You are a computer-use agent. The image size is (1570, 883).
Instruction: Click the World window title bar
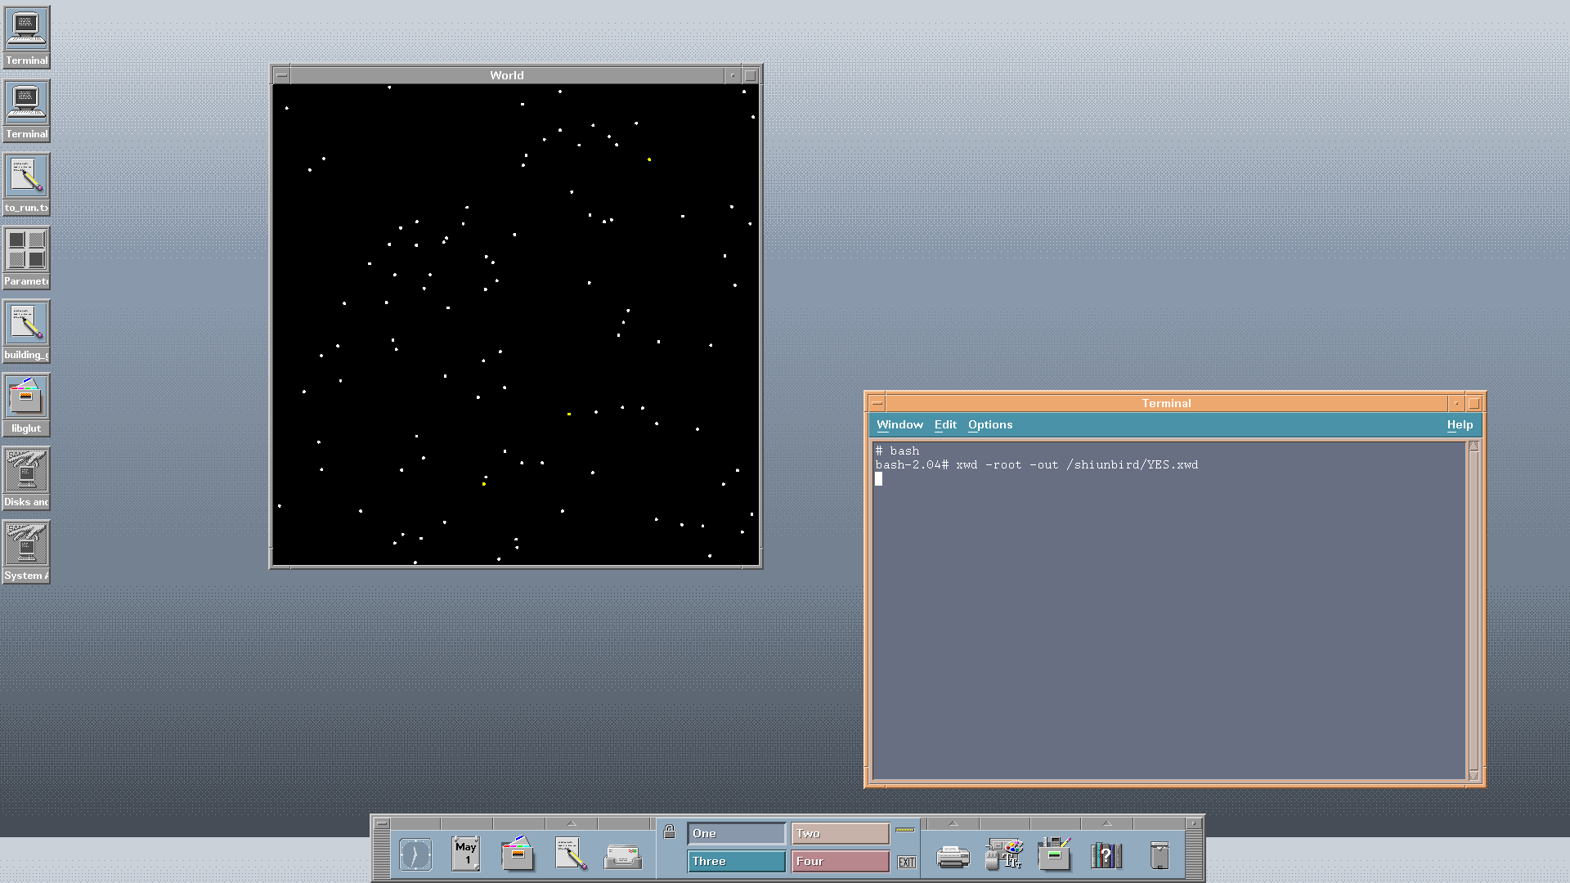[507, 75]
